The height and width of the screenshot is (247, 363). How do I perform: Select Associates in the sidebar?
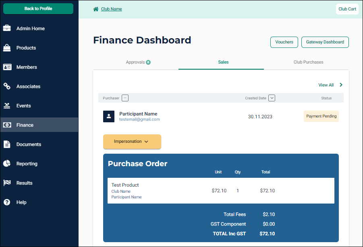39,86
